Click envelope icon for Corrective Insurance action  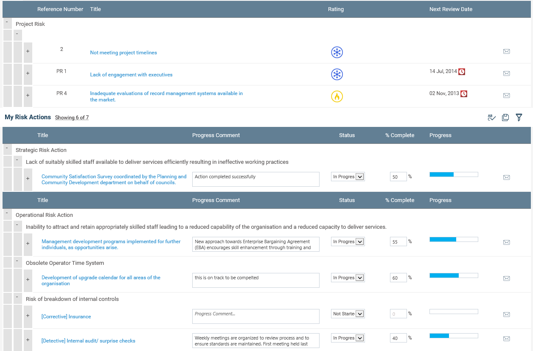pos(506,314)
